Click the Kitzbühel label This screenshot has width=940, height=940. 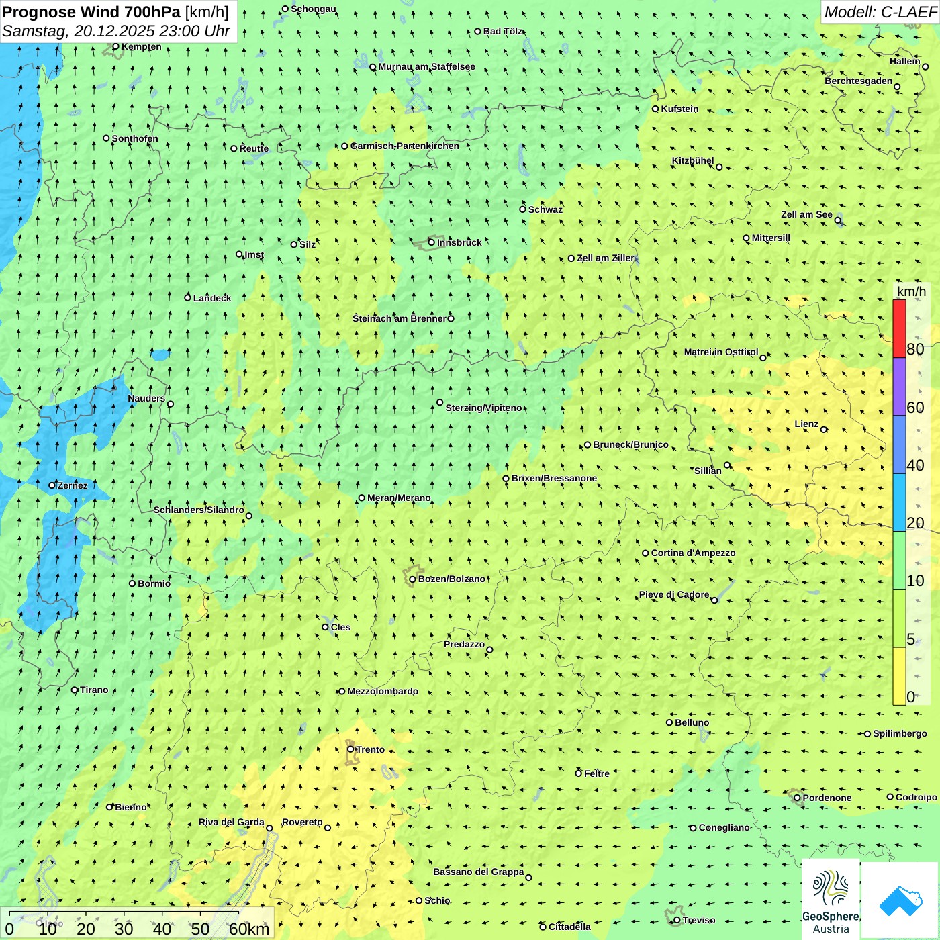pyautogui.click(x=693, y=160)
